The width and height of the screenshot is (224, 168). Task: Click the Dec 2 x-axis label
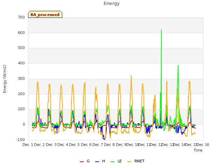click(40, 145)
